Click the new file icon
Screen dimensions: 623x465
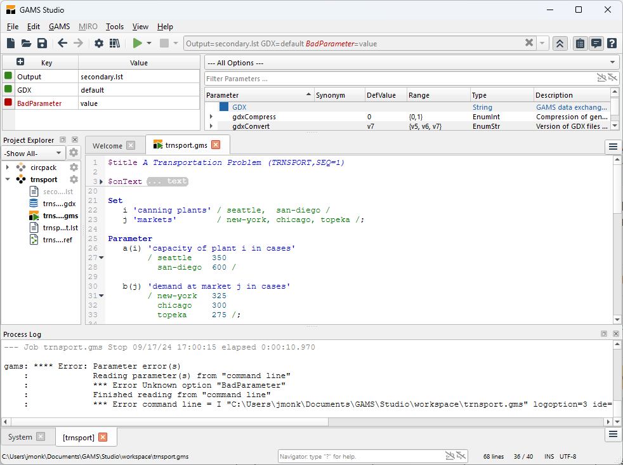click(11, 43)
